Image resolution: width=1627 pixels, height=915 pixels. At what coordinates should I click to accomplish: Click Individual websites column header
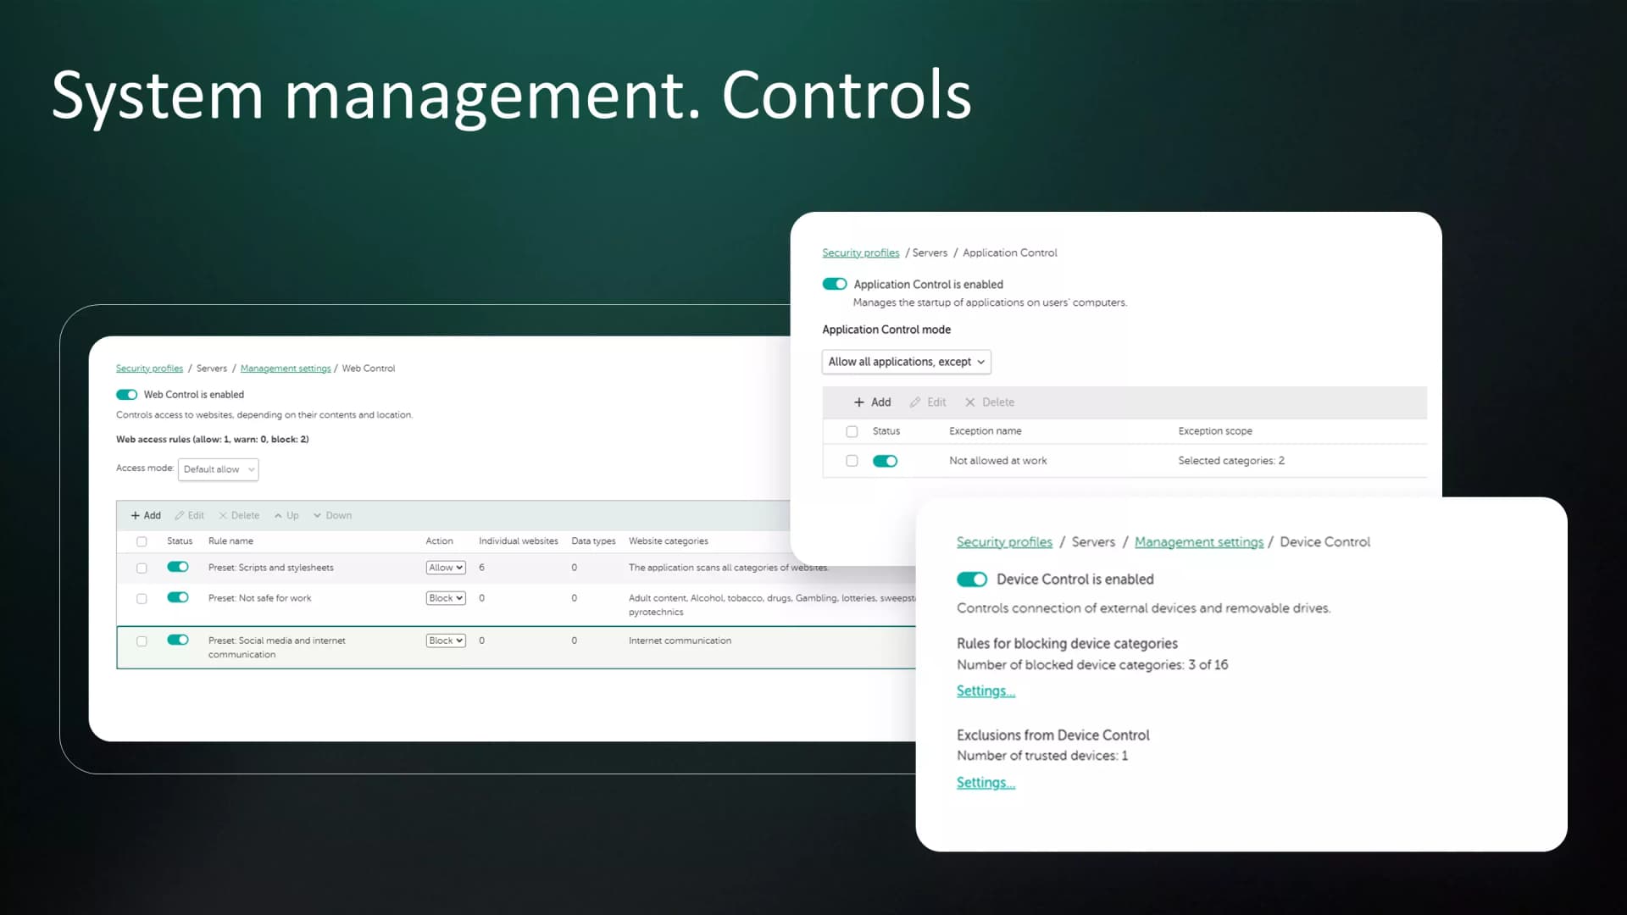tap(518, 541)
